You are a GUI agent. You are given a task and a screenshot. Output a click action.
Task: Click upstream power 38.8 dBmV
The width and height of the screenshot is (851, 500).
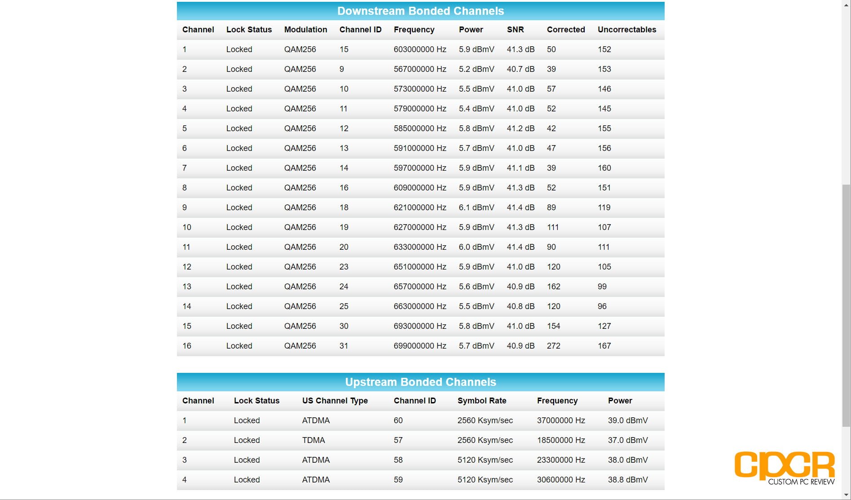pos(628,480)
